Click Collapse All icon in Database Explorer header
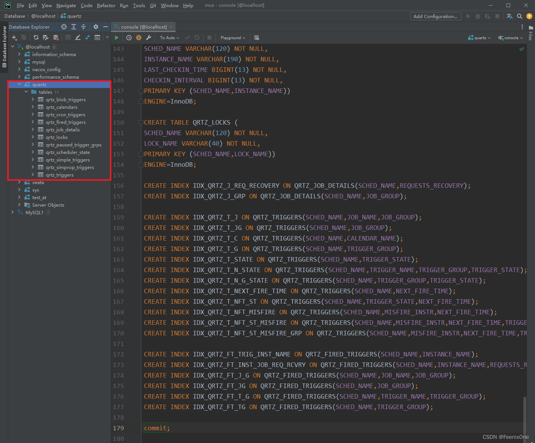 pyautogui.click(x=83, y=27)
